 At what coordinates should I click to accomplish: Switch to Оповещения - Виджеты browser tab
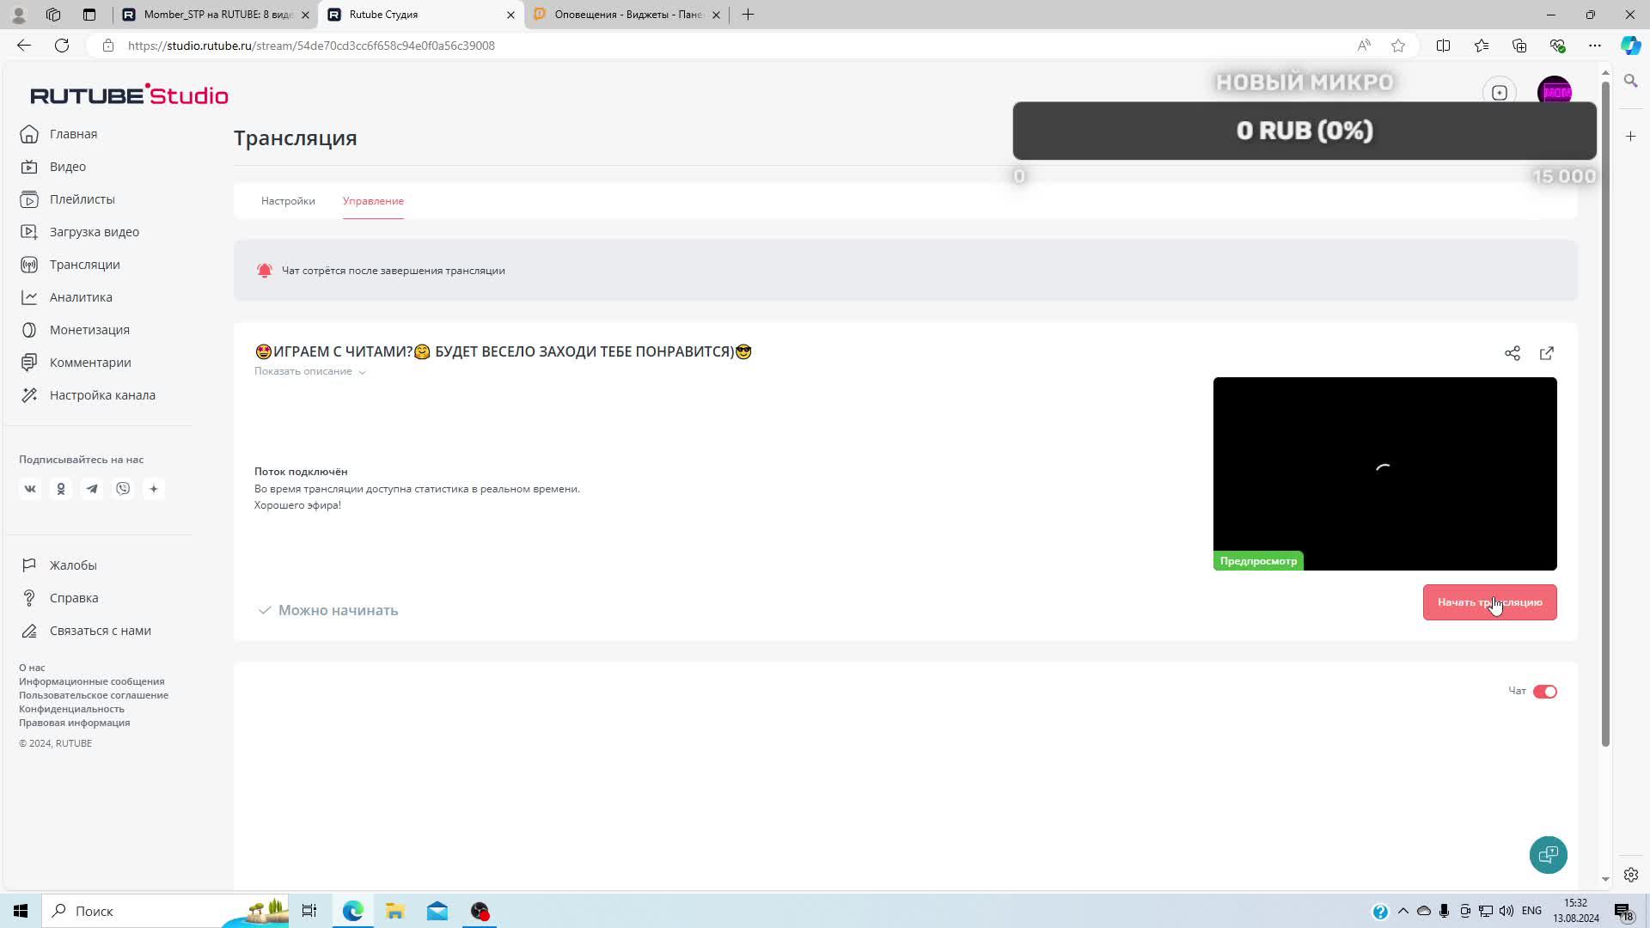[627, 15]
